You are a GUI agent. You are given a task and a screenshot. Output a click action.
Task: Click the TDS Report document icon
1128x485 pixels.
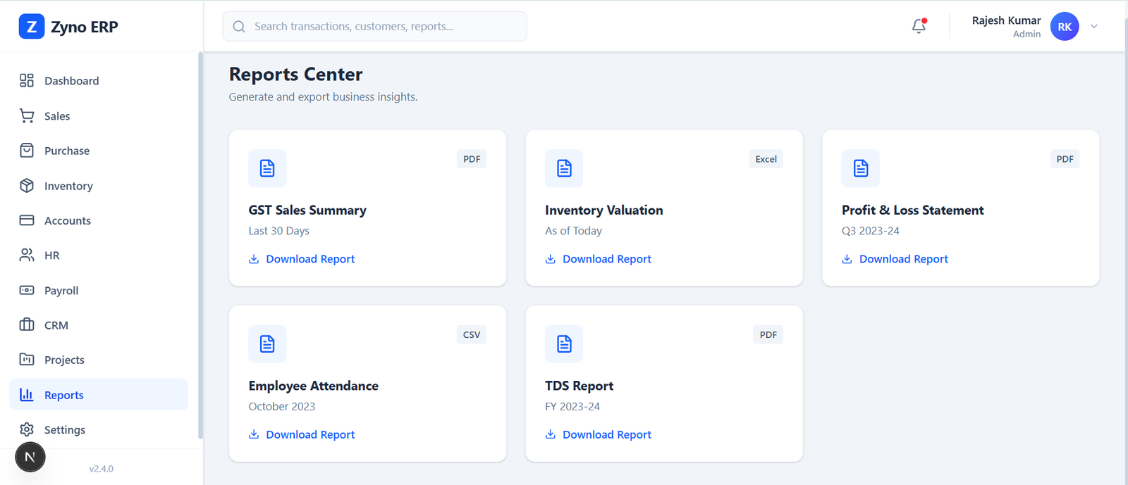pos(564,344)
